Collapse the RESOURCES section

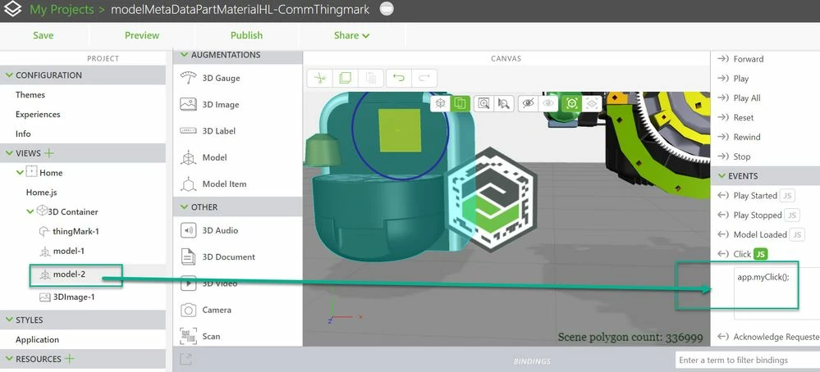[x=9, y=359]
